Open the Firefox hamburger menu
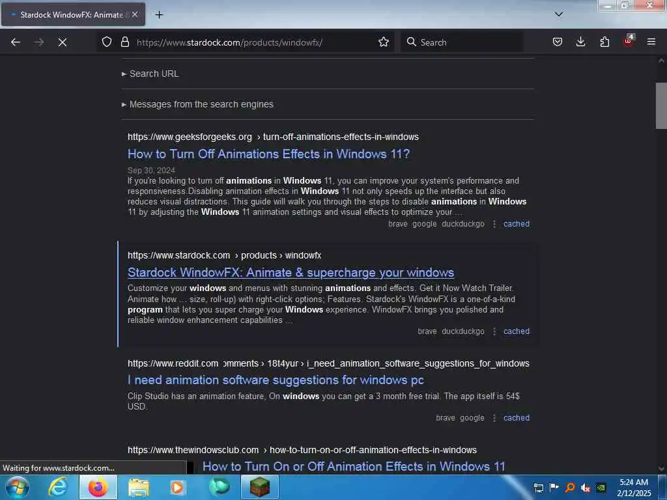 tap(651, 42)
